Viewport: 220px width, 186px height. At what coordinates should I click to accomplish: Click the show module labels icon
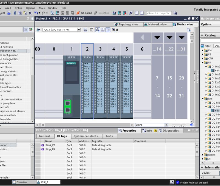pos(91,30)
